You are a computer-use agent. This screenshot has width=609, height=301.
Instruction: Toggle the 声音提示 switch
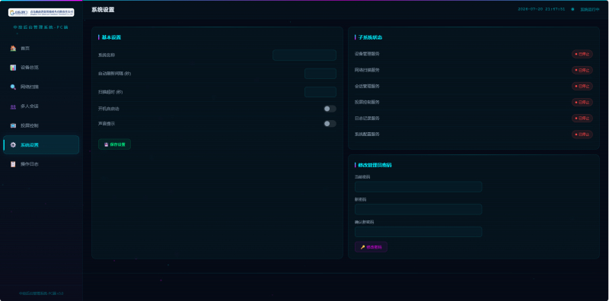coord(330,124)
